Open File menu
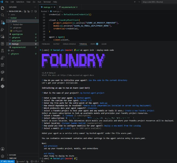 7,2
